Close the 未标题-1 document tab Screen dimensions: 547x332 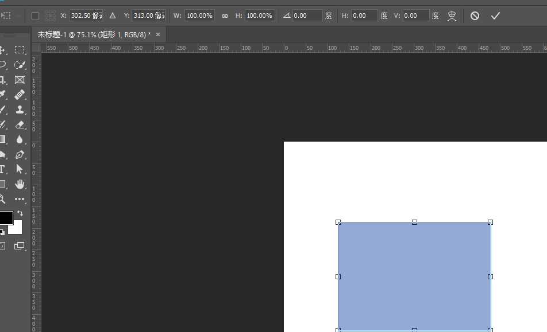(x=158, y=34)
